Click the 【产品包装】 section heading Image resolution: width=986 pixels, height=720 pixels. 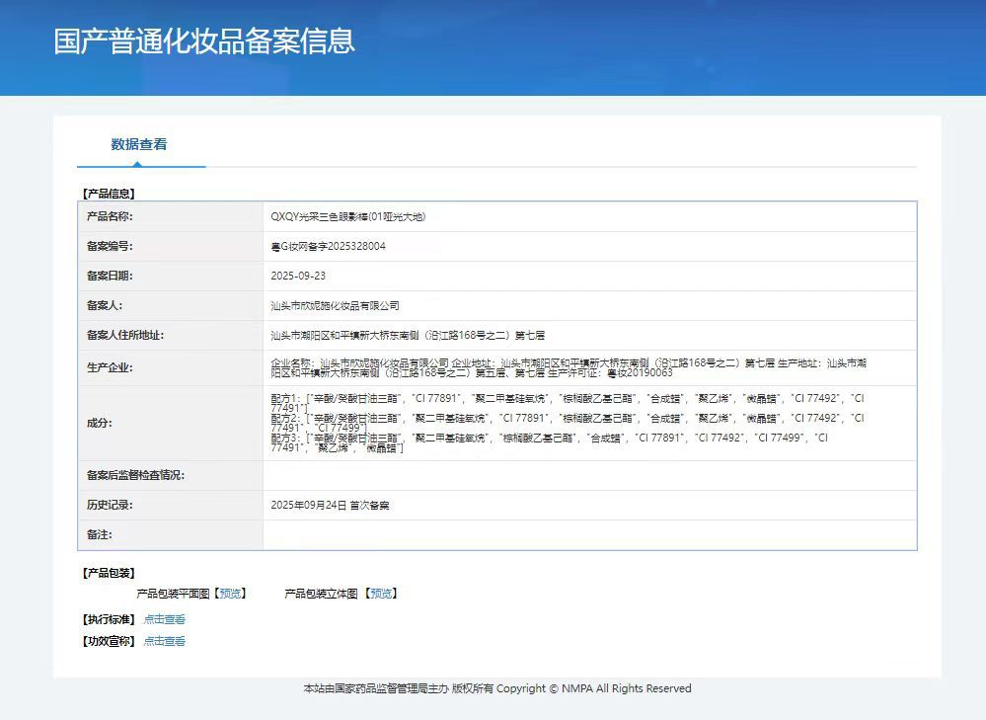coord(109,573)
